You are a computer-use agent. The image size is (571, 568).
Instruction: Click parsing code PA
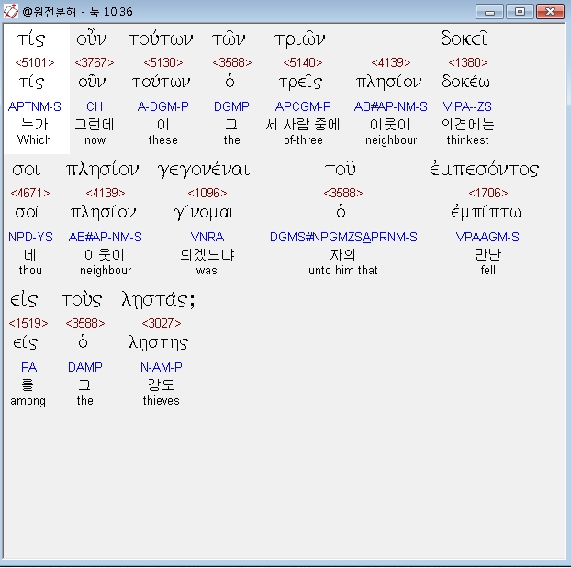(28, 367)
